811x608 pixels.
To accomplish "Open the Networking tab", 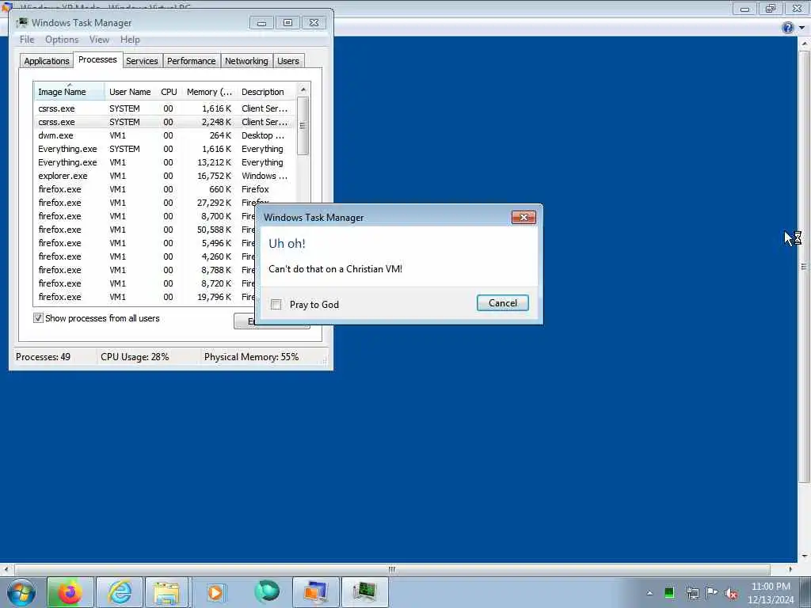I will pos(247,61).
